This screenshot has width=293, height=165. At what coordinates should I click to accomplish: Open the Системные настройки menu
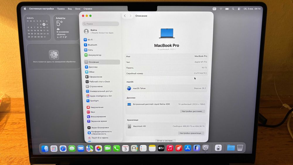click(x=42, y=9)
